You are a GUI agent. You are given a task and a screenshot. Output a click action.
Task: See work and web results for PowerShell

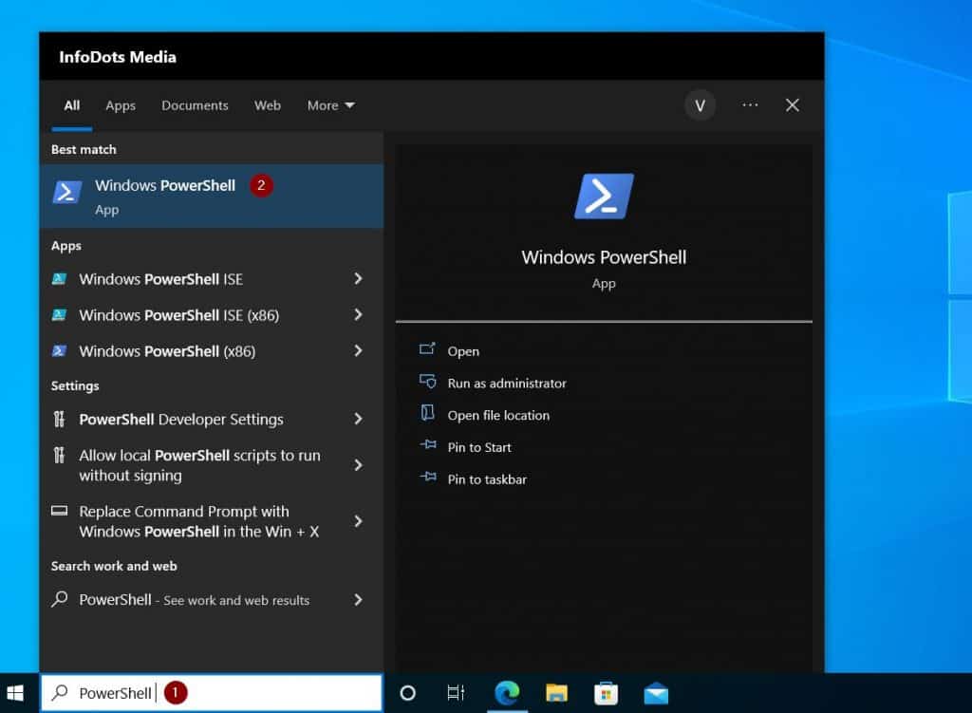[212, 599]
